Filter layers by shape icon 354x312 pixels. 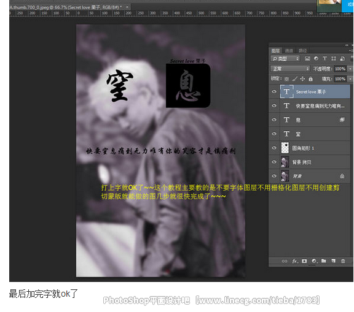334,58
